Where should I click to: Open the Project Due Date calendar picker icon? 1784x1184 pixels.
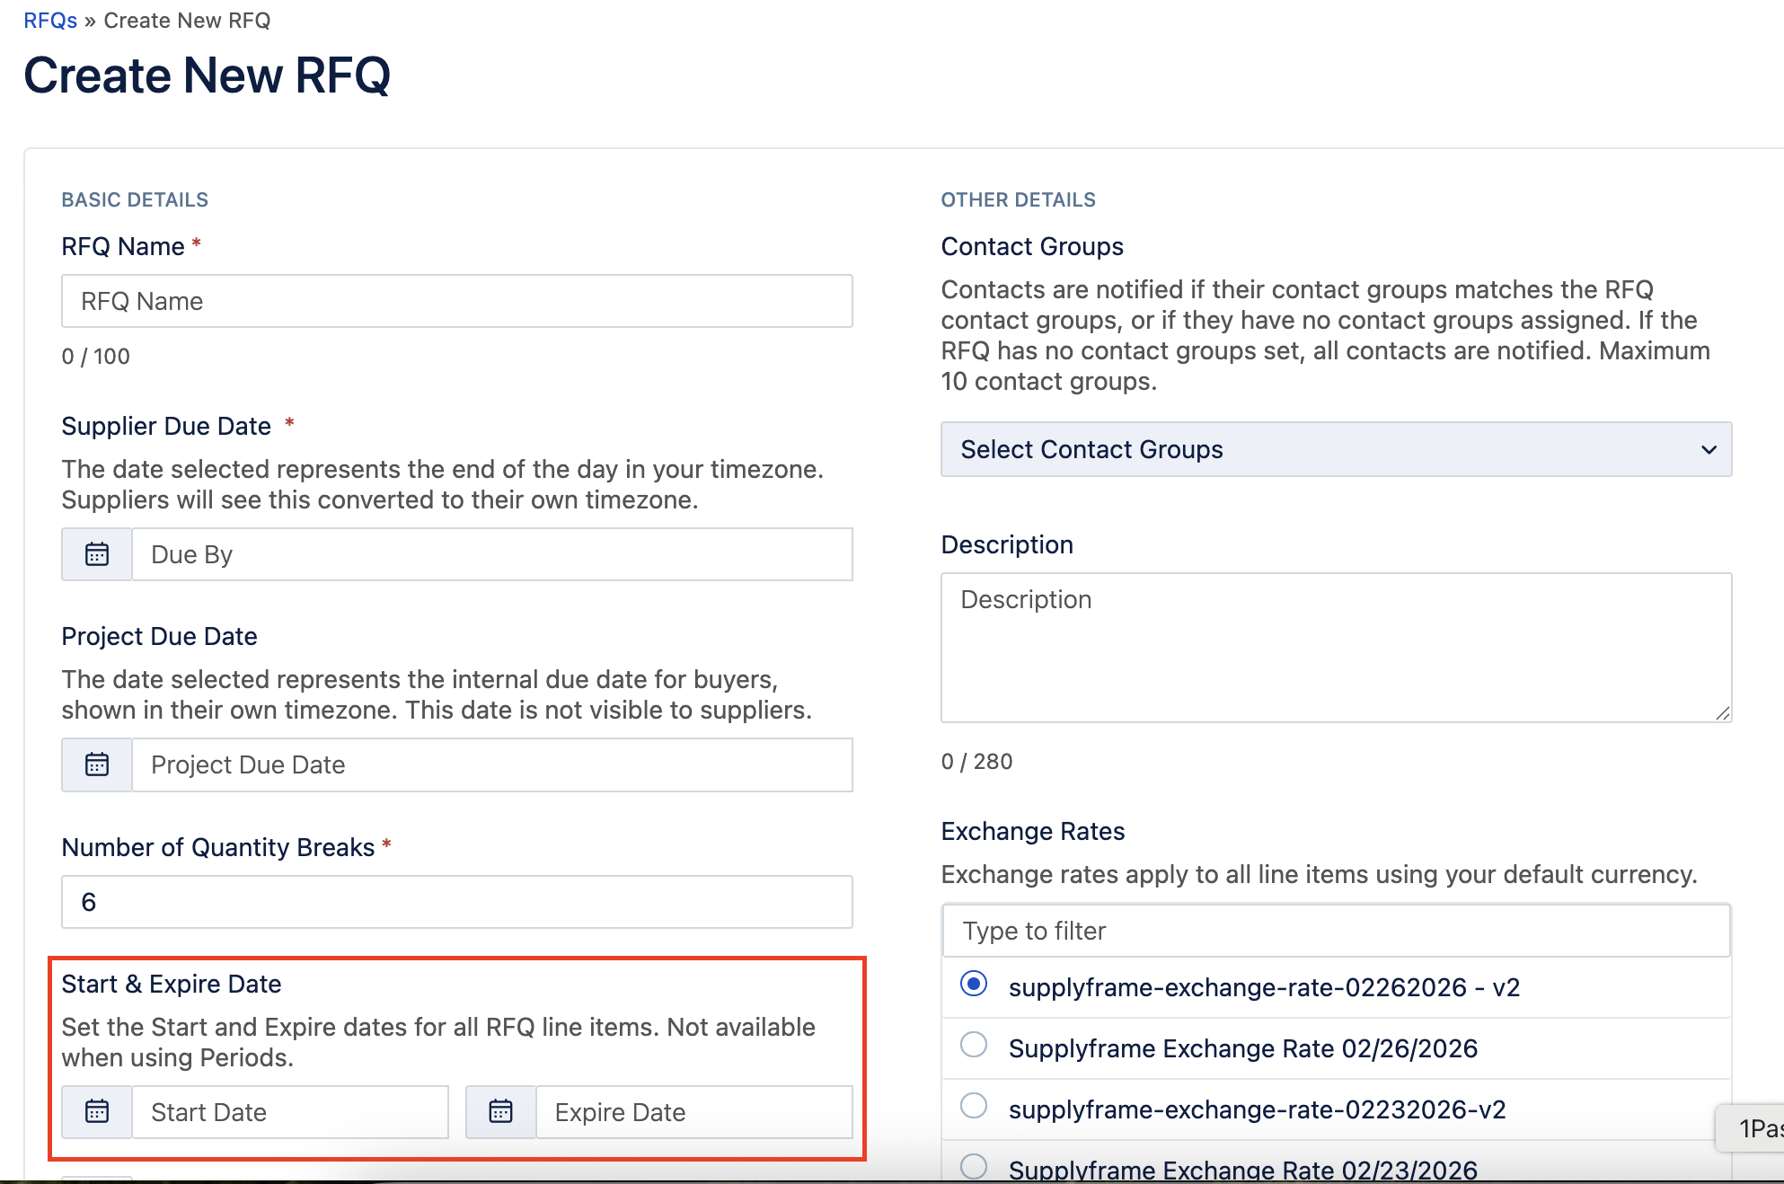point(97,764)
